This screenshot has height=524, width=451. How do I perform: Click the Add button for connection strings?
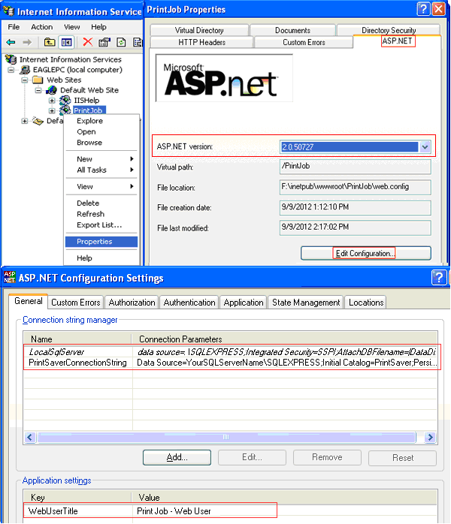[177, 457]
